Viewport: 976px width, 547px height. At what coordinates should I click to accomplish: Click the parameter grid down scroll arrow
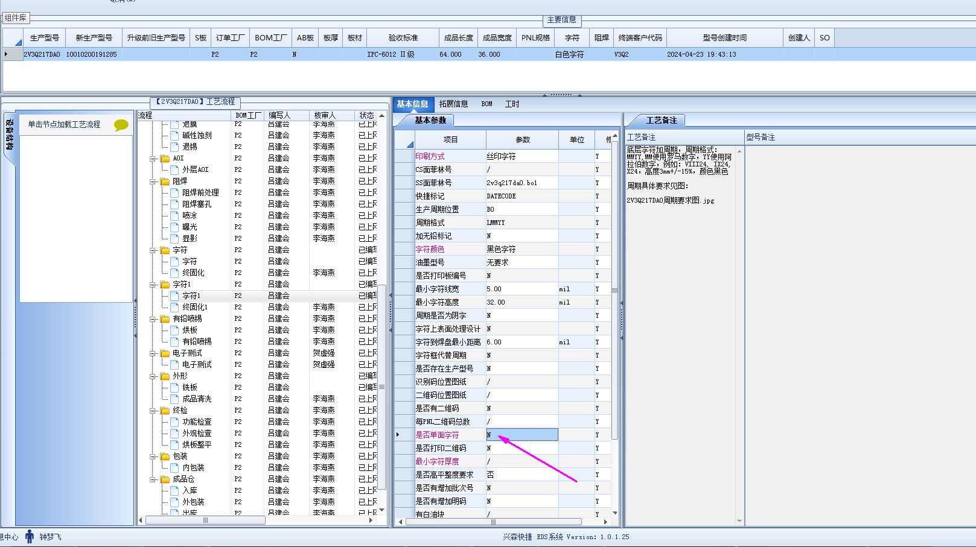[615, 513]
